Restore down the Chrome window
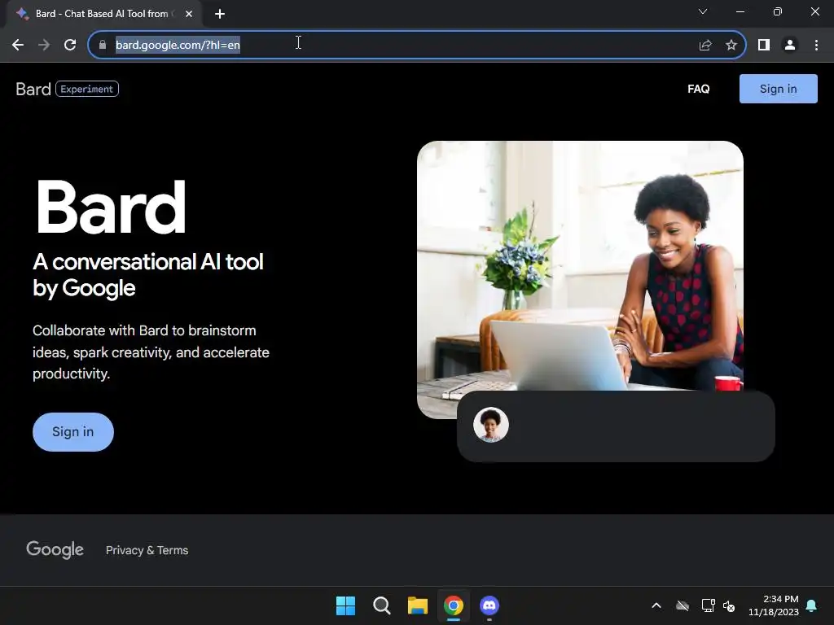 click(778, 11)
